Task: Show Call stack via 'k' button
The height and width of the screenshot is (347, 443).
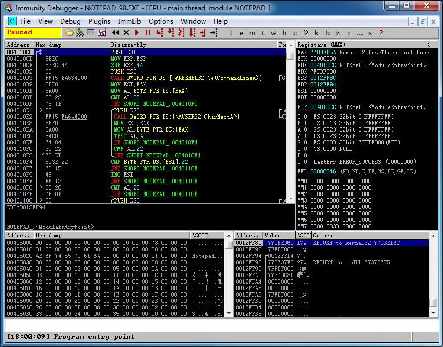Action: click(316, 33)
